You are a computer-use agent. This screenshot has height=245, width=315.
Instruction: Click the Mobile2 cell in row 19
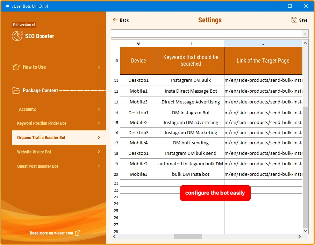pos(138,164)
